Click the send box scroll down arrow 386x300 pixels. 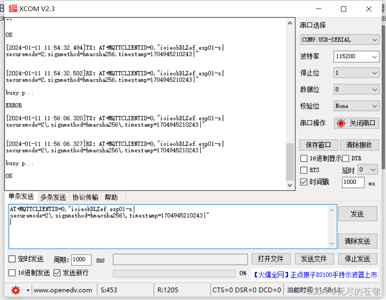coord(332,243)
